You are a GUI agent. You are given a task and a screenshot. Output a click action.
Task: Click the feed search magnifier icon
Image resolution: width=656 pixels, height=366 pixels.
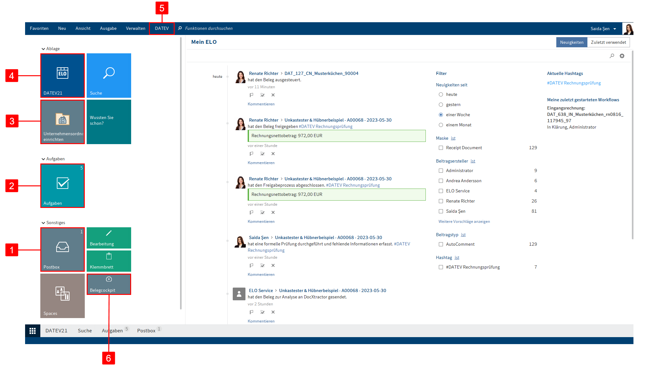pyautogui.click(x=612, y=56)
